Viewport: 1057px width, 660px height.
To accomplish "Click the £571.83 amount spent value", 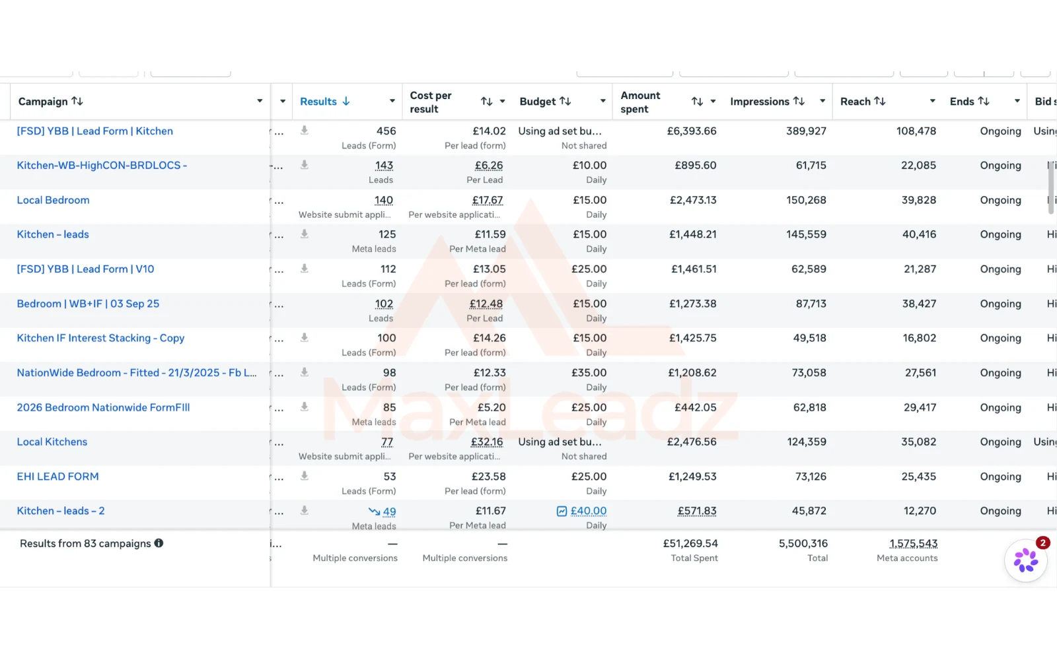I will point(697,511).
